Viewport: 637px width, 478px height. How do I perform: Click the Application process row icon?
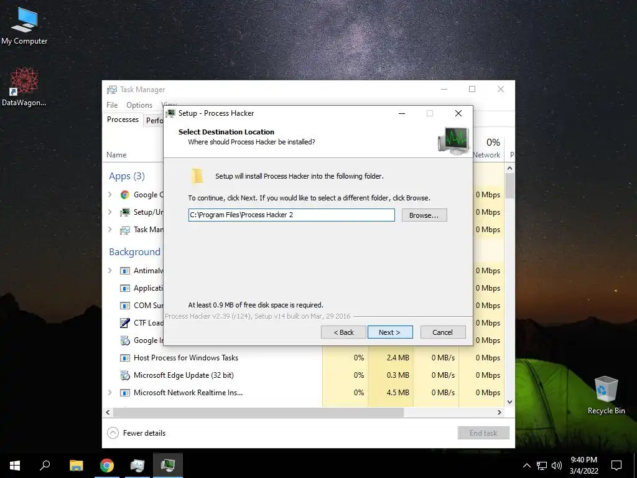tap(124, 288)
